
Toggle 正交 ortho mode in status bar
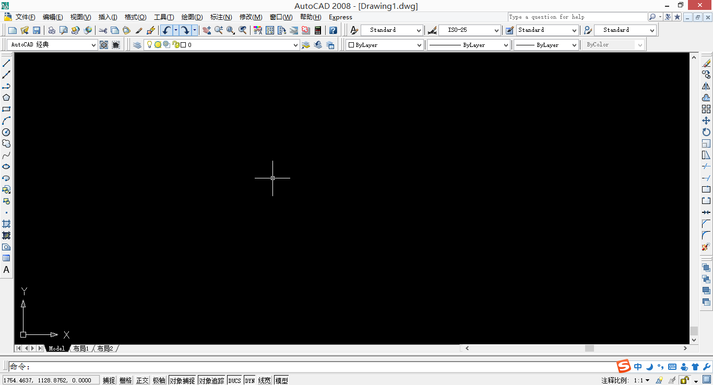142,380
